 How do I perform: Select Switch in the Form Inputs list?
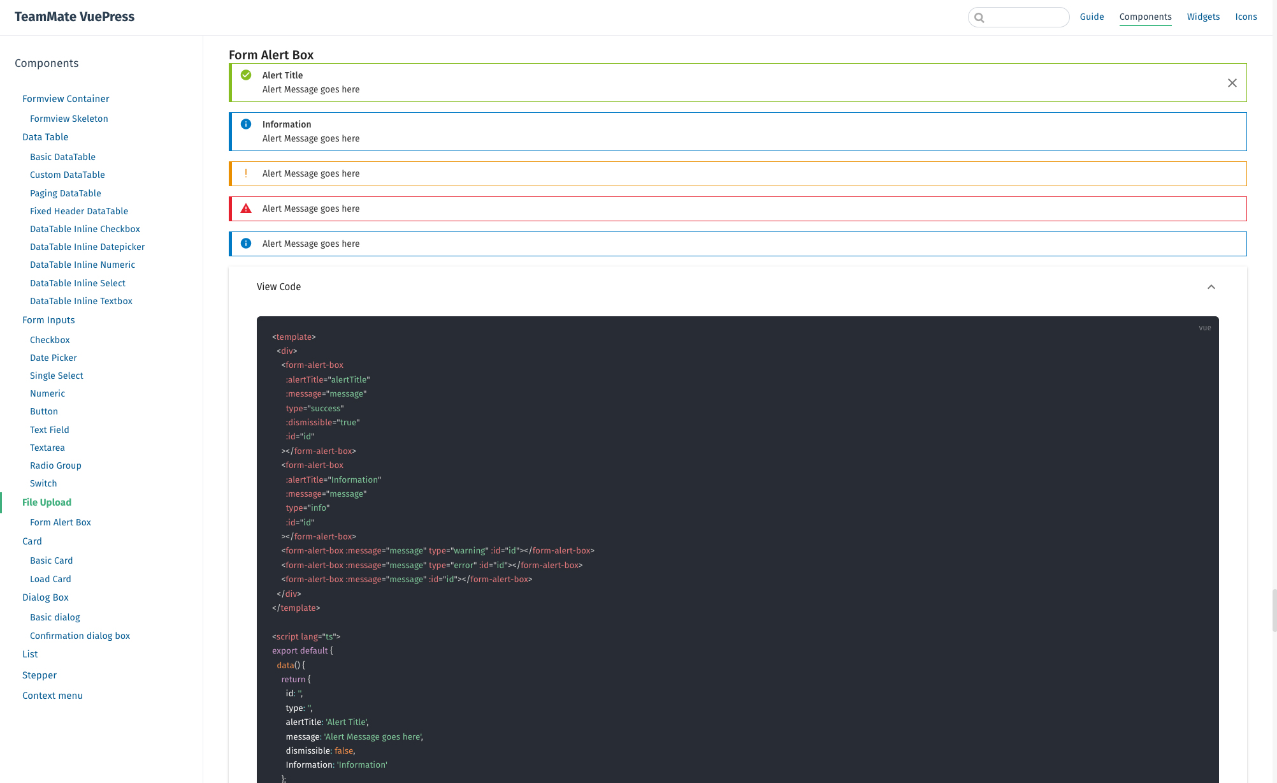[43, 483]
